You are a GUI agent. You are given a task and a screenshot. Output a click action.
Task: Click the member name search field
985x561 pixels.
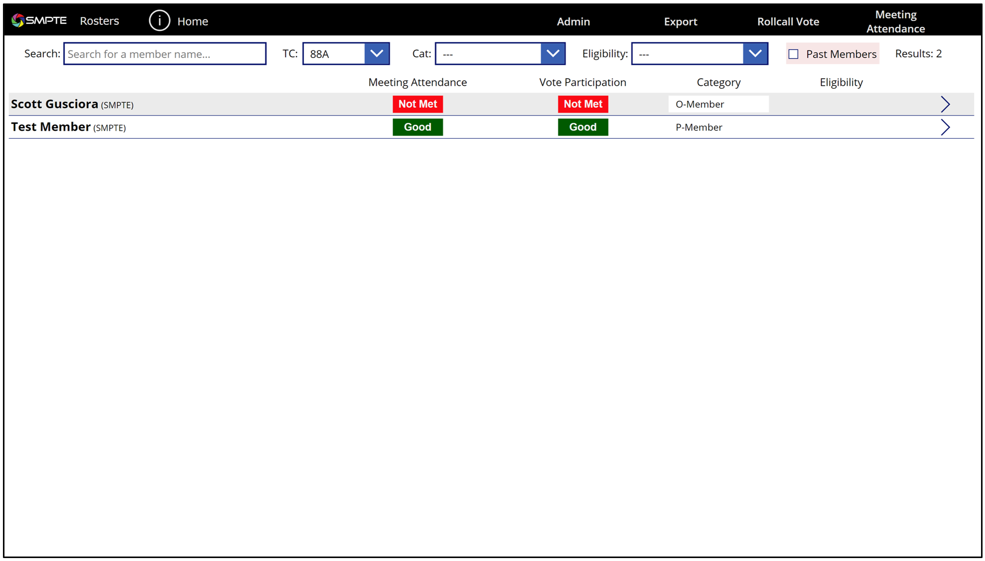click(x=165, y=54)
